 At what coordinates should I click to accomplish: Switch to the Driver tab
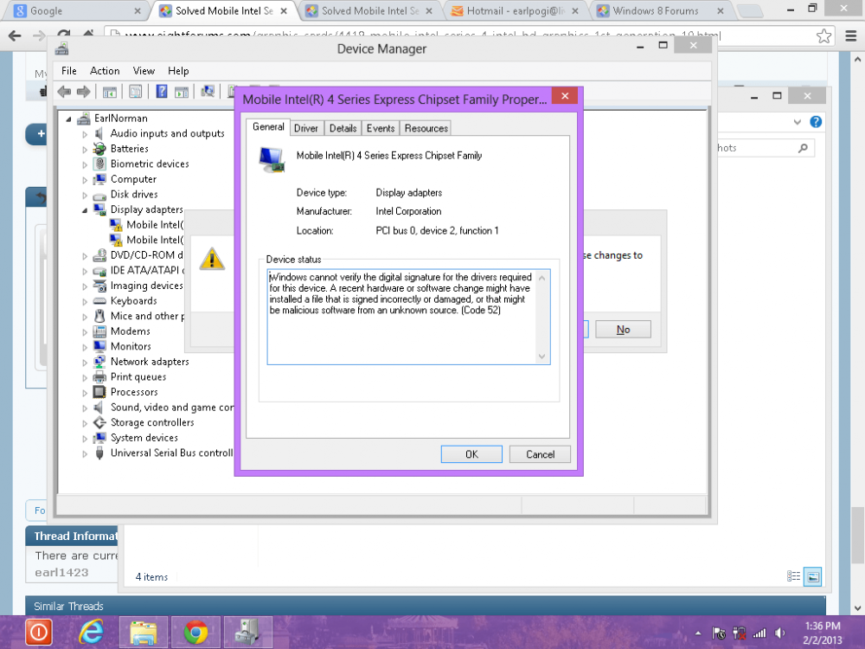[x=305, y=128]
